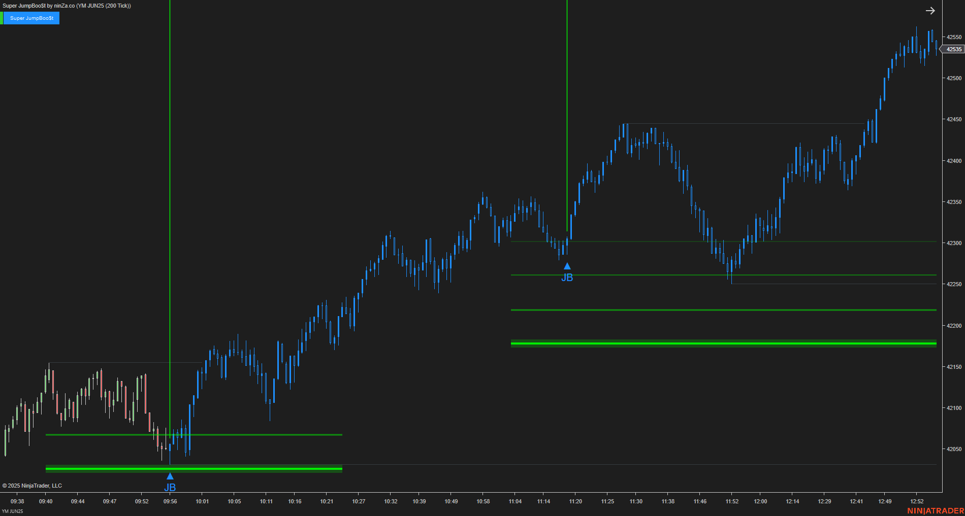Click the NinjaTrader copyright notice link
The width and height of the screenshot is (965, 516).
(33, 485)
